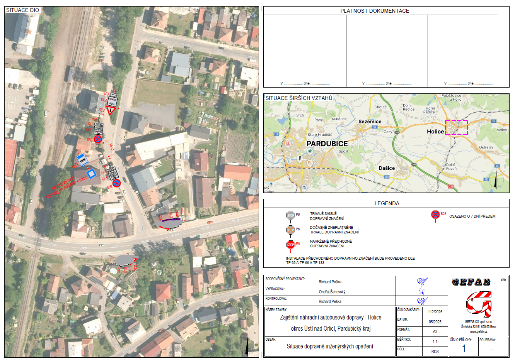Click the PLATNOST DOKUMENTACE heading
The image size is (515, 360).
(x=374, y=11)
